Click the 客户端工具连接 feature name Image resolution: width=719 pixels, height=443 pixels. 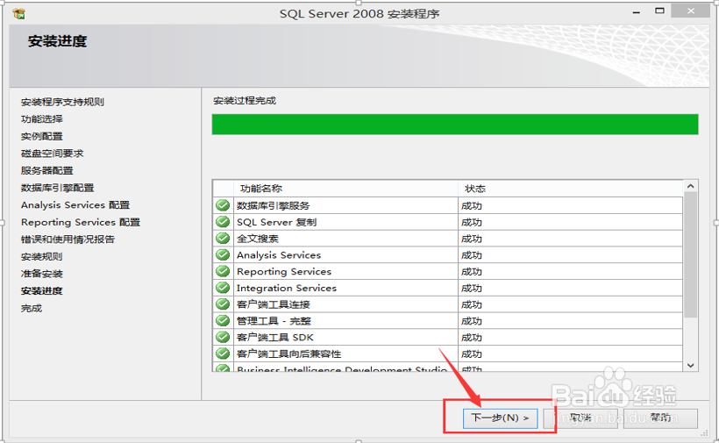point(274,305)
